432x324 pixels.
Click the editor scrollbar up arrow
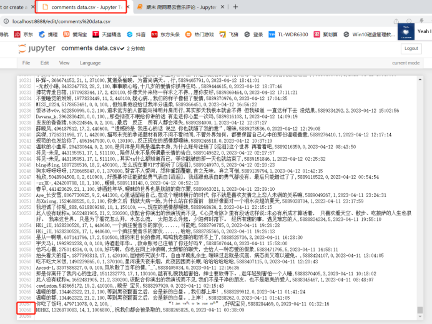[x=420, y=80]
